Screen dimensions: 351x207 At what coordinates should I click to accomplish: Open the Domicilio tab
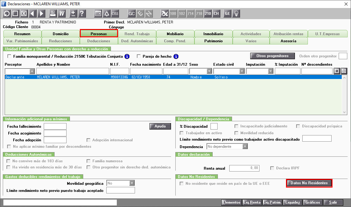(x=61, y=34)
